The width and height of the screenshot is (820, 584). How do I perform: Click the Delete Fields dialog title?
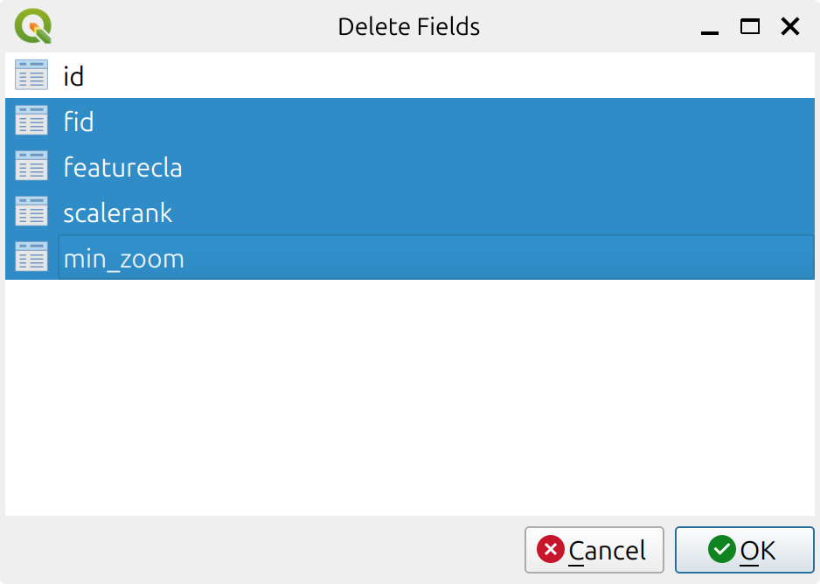(408, 26)
